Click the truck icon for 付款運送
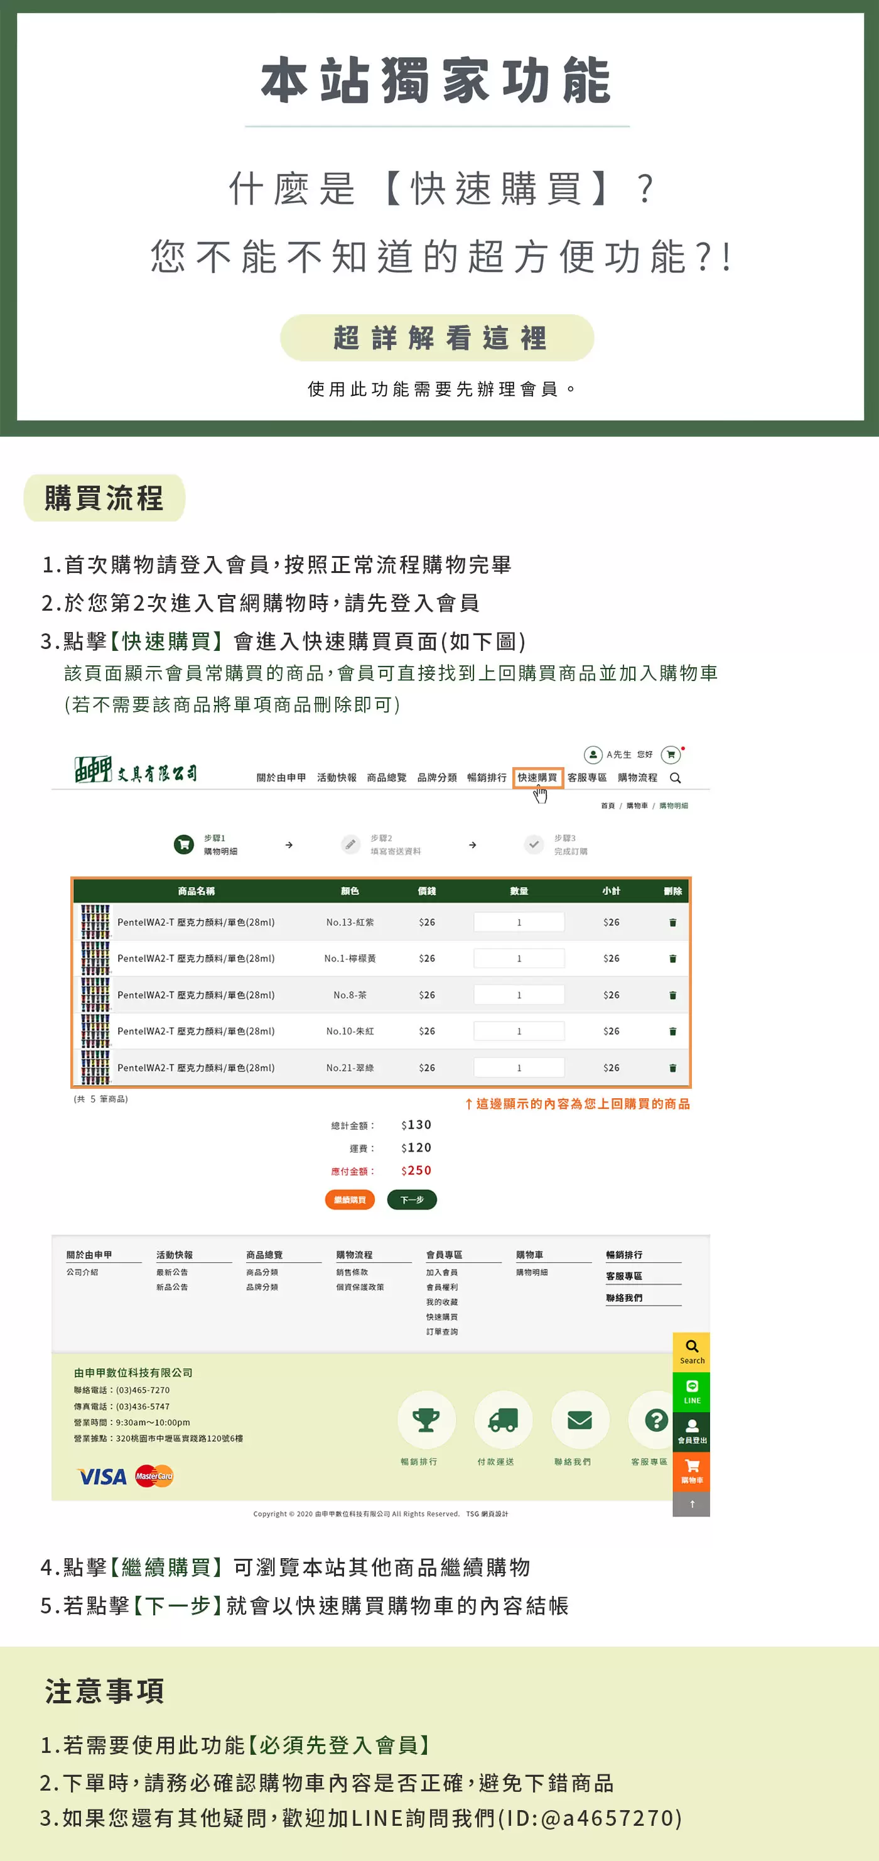Image resolution: width=879 pixels, height=1861 pixels. point(503,1419)
